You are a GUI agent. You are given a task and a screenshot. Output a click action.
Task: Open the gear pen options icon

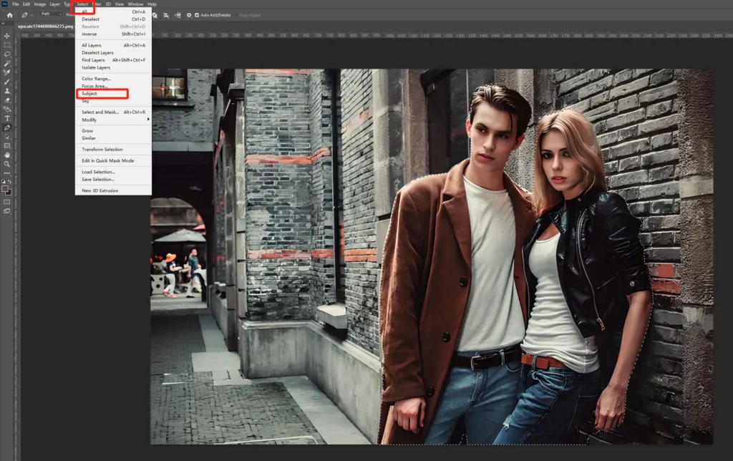(x=189, y=15)
